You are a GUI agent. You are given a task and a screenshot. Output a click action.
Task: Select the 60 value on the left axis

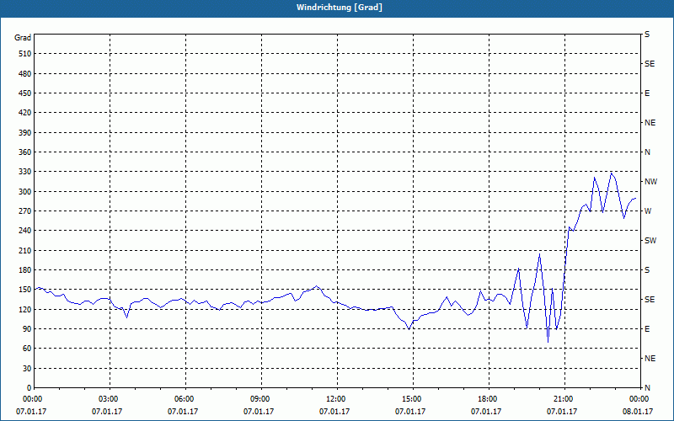click(27, 349)
